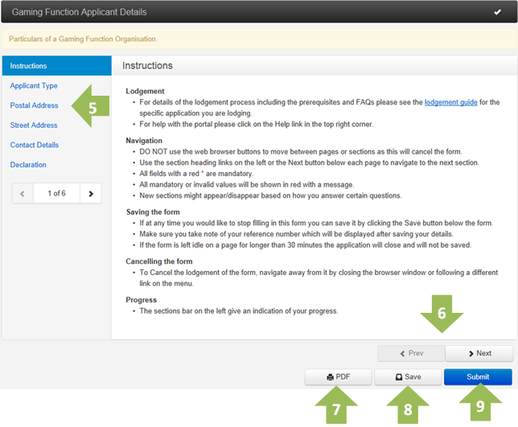The height and width of the screenshot is (427, 518).
Task: Click the sidebar previous page chevron
Action: coord(23,194)
